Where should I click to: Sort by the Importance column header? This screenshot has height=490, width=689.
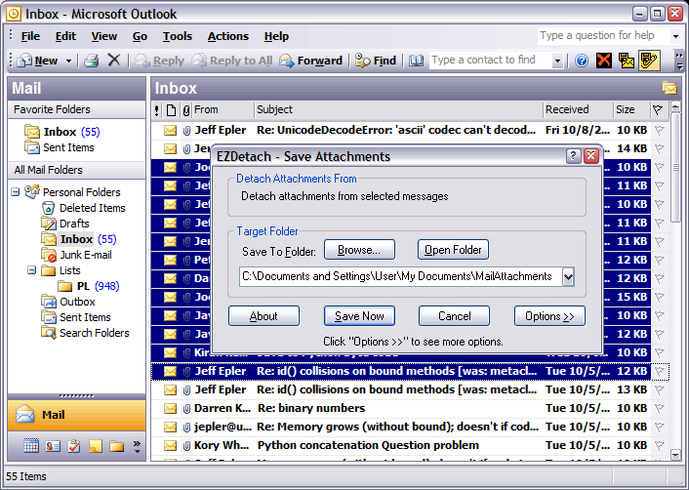pos(157,110)
